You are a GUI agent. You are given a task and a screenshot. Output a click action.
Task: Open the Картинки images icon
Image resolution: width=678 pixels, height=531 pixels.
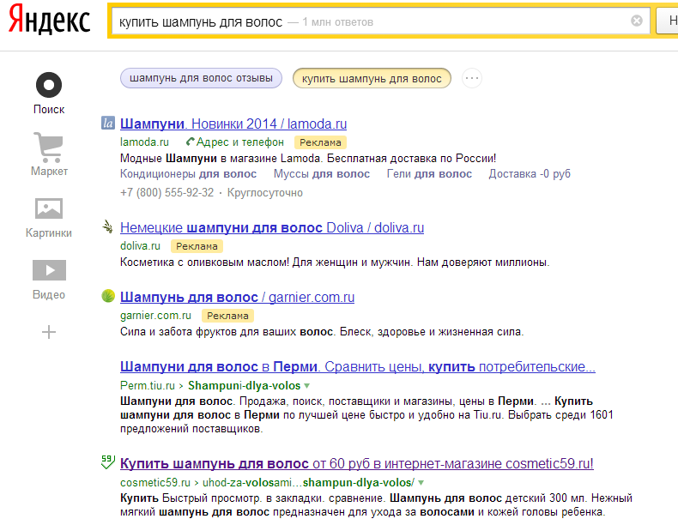tap(49, 208)
